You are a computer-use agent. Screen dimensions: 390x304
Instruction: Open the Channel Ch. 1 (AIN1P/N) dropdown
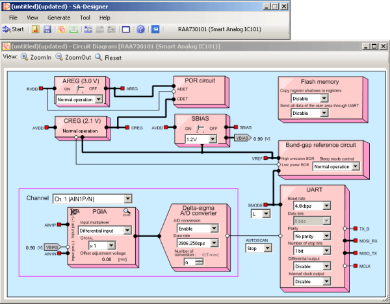click(x=92, y=199)
